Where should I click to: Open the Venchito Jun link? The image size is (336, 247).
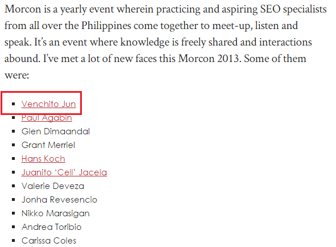pyautogui.click(x=49, y=104)
